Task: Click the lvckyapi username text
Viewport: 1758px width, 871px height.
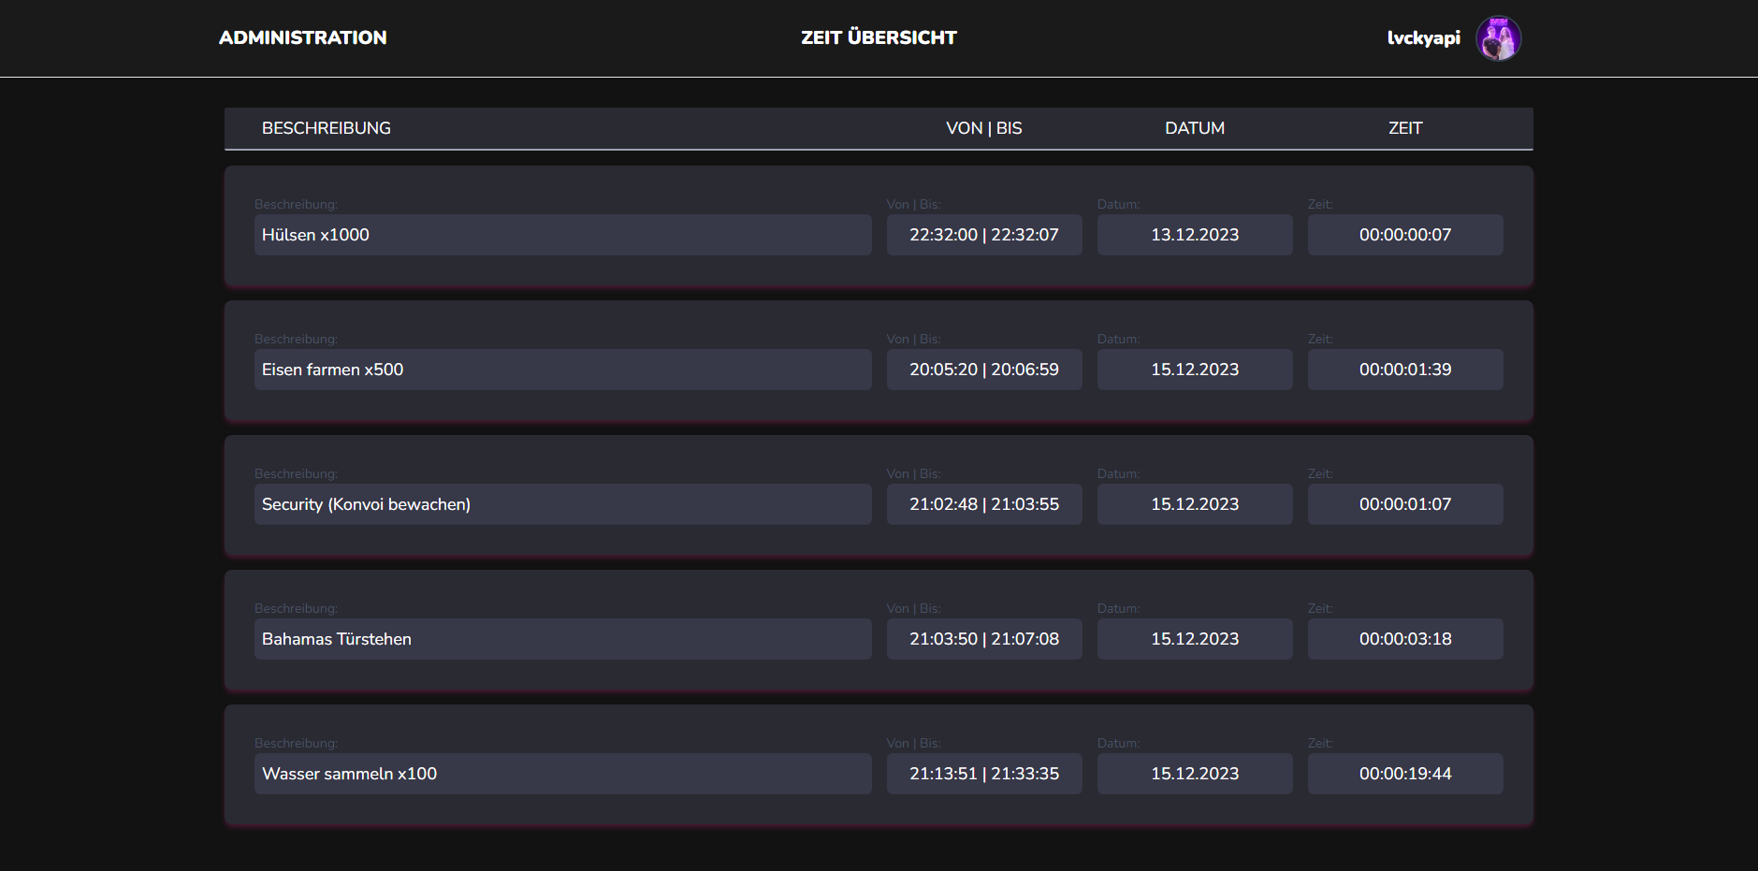Action: (x=1423, y=37)
